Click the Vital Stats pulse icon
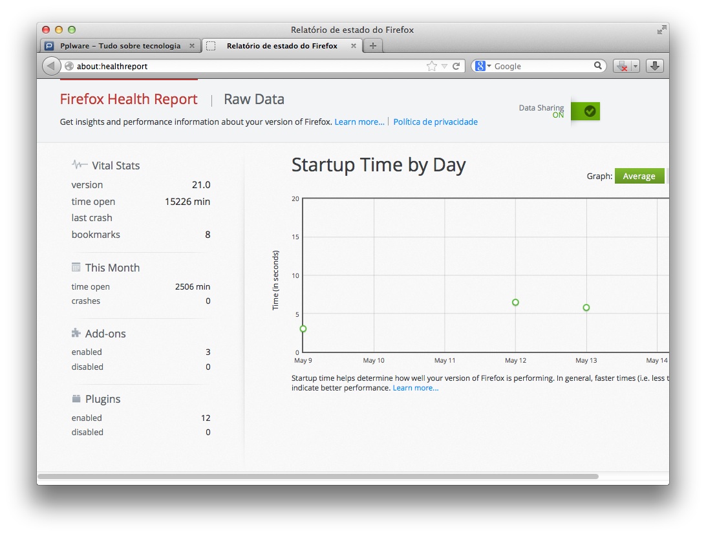 (x=80, y=164)
